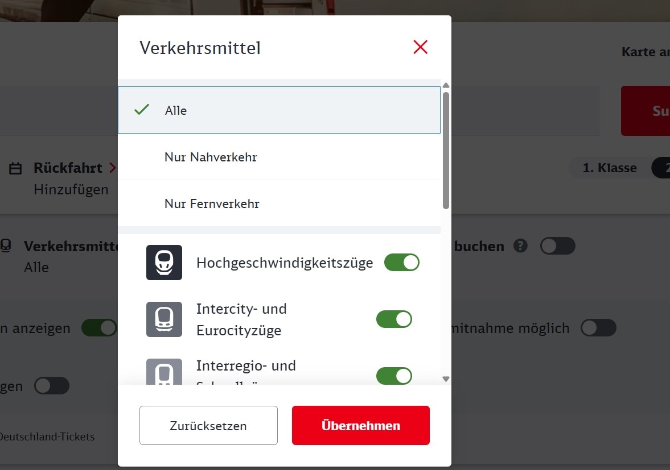This screenshot has width=670, height=470.
Task: Click the train icon beside Verkehrsmittel label
Action: [6, 246]
